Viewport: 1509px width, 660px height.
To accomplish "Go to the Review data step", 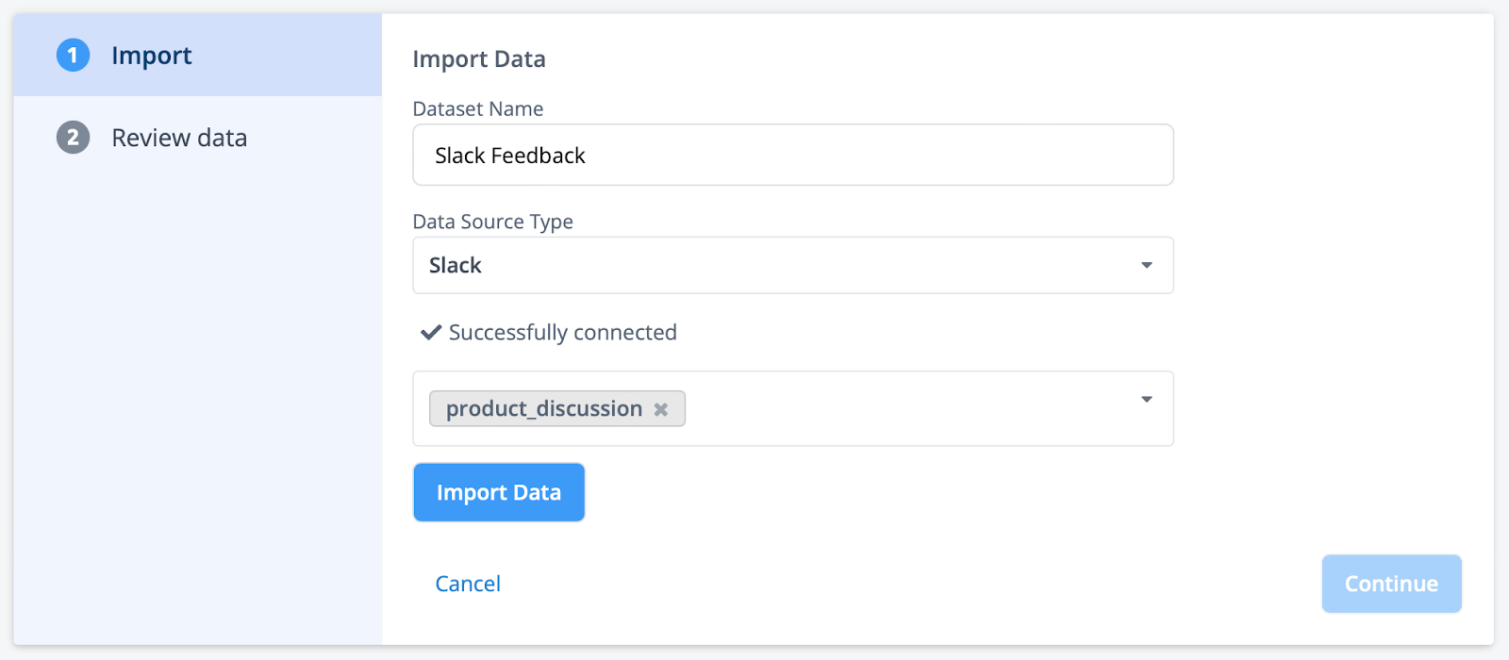I will pos(179,138).
